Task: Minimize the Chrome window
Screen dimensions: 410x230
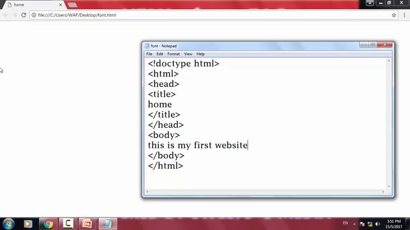Action: click(x=381, y=3)
